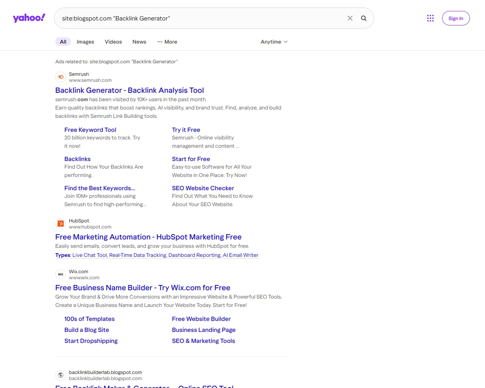Click the Sign In button
This screenshot has height=388, width=485.
[x=456, y=18]
